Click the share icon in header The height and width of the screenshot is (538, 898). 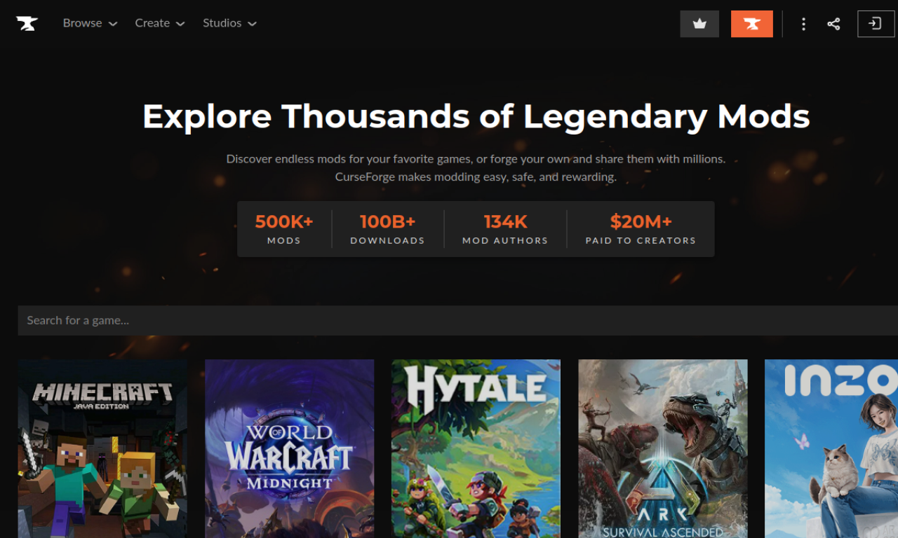(833, 24)
